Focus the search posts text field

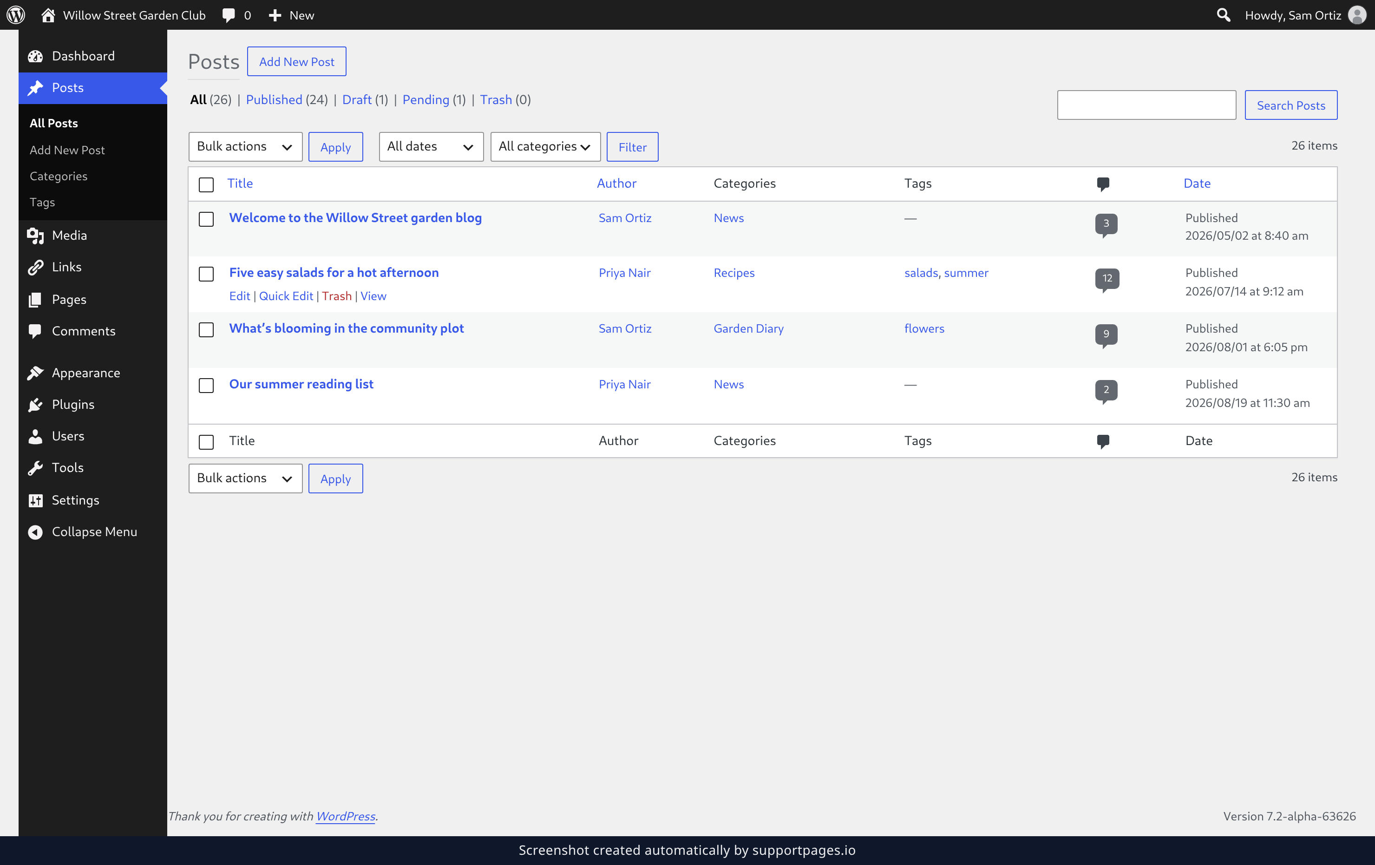point(1146,105)
